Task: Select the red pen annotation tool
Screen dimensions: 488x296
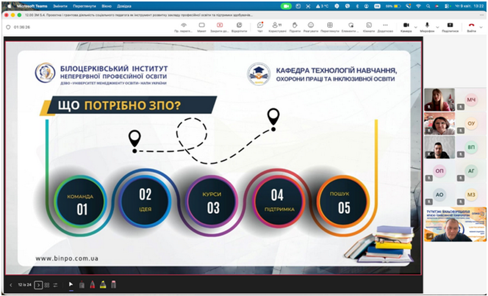Action: (92, 285)
